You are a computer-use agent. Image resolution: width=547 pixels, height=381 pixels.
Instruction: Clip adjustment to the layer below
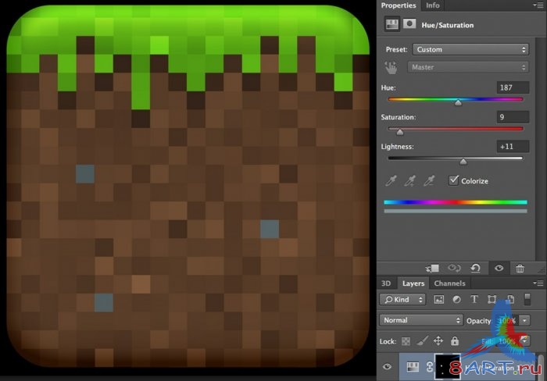pos(432,269)
